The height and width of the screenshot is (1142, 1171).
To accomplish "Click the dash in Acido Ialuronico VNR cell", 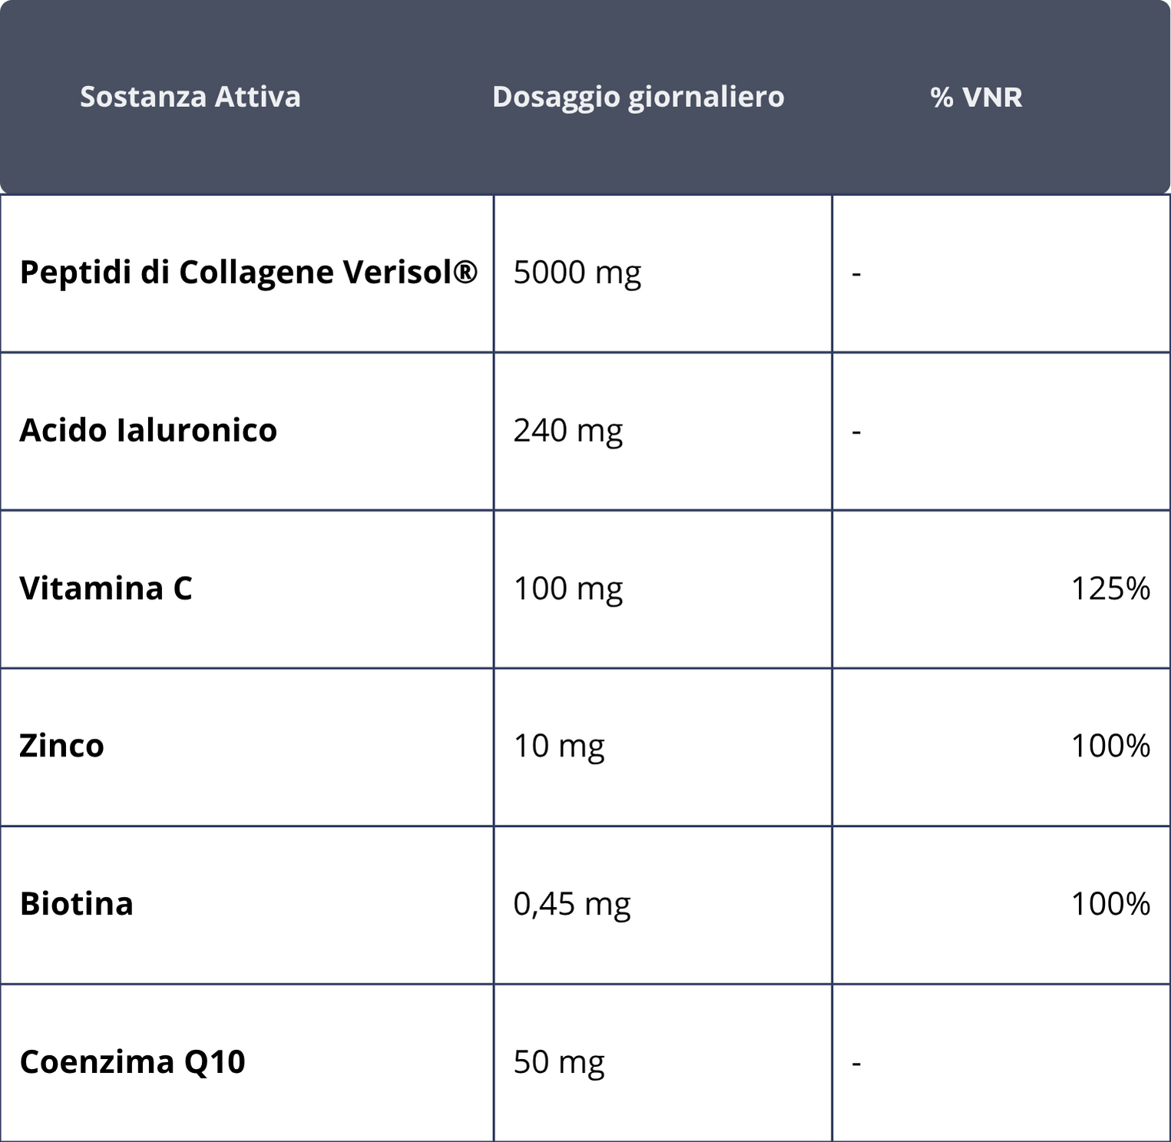I will (x=857, y=432).
